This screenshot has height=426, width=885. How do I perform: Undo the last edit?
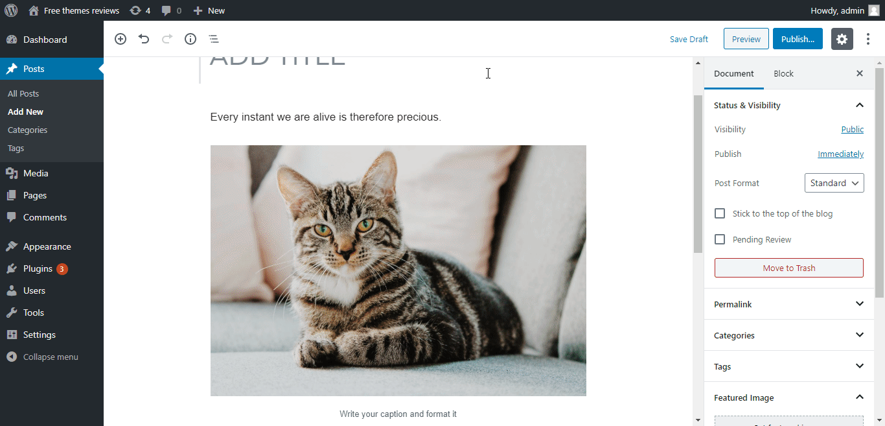pos(144,39)
